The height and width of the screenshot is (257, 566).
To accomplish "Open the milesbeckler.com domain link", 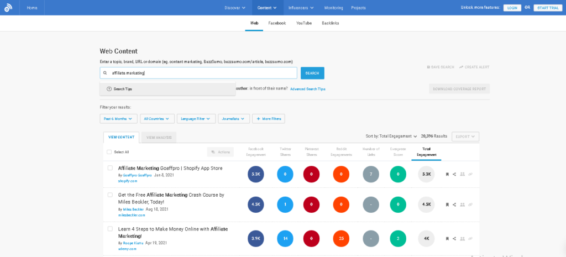I will click(132, 215).
